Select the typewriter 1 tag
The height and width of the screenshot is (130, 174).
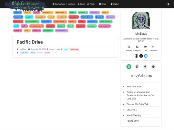click(48, 30)
